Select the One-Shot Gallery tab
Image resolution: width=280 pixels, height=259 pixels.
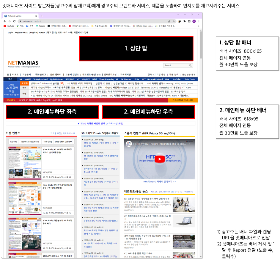[63, 142]
